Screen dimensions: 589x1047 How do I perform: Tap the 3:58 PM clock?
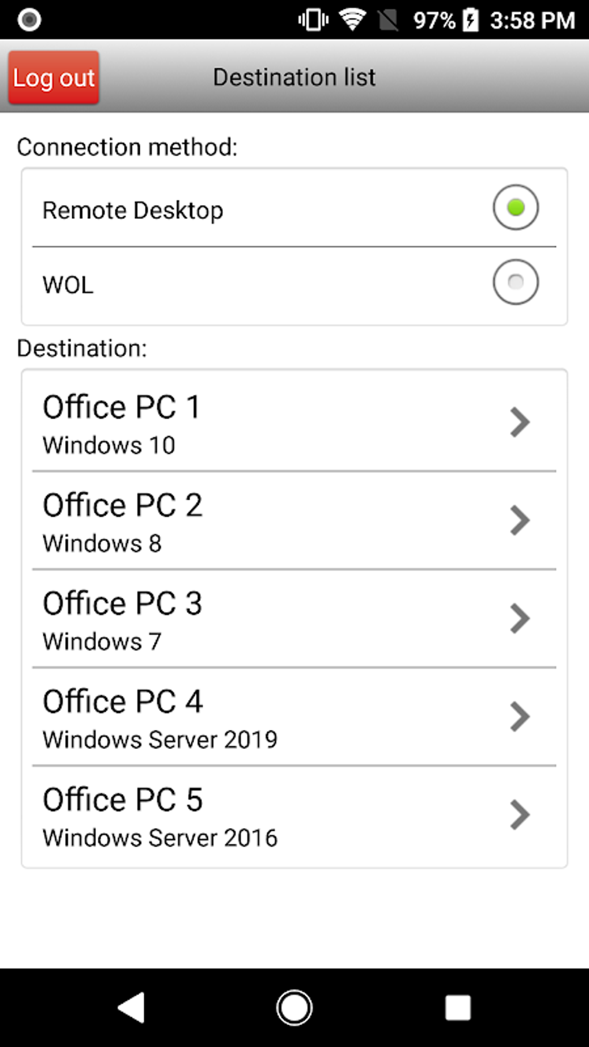[x=532, y=21]
